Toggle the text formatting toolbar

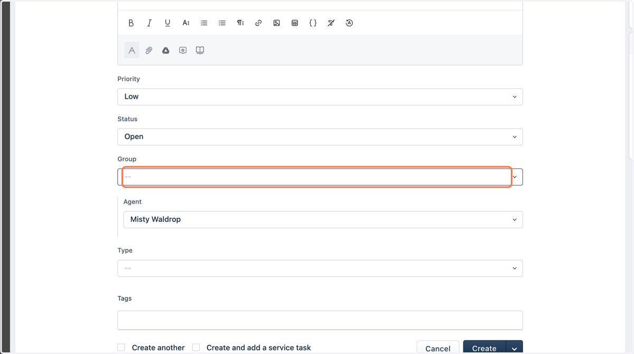132,50
